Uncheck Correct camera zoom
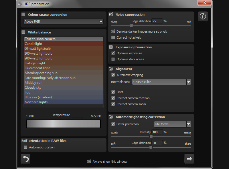Screen dimensions: 229x169 (x=113, y=104)
